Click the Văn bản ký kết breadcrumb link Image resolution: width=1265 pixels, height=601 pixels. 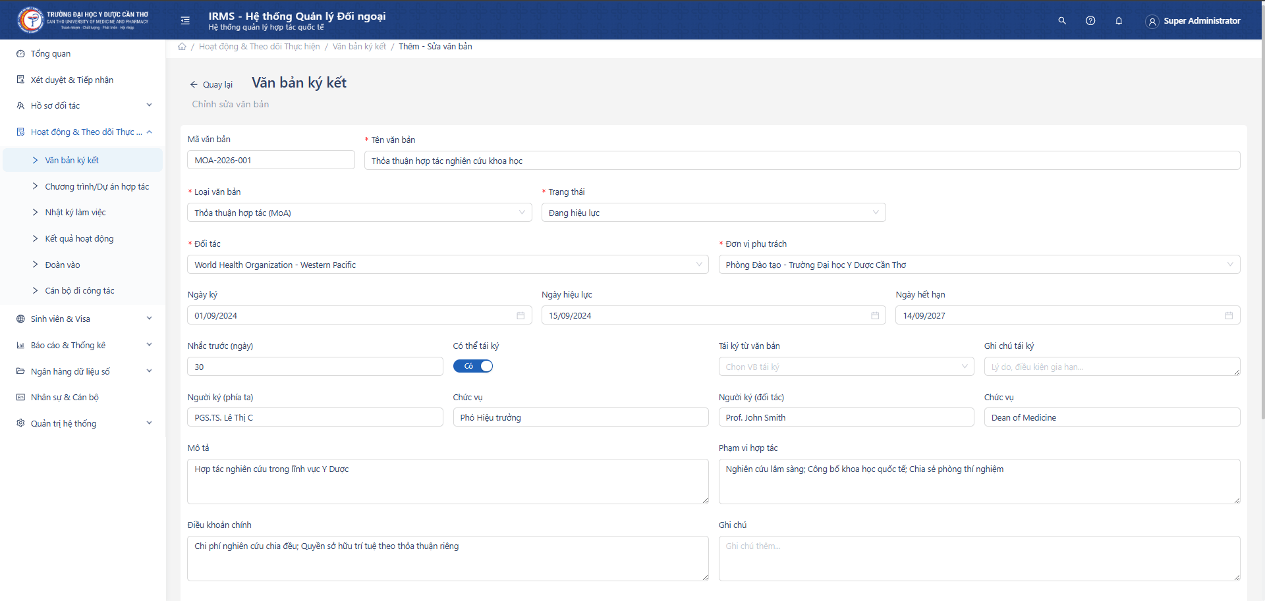pyautogui.click(x=359, y=47)
